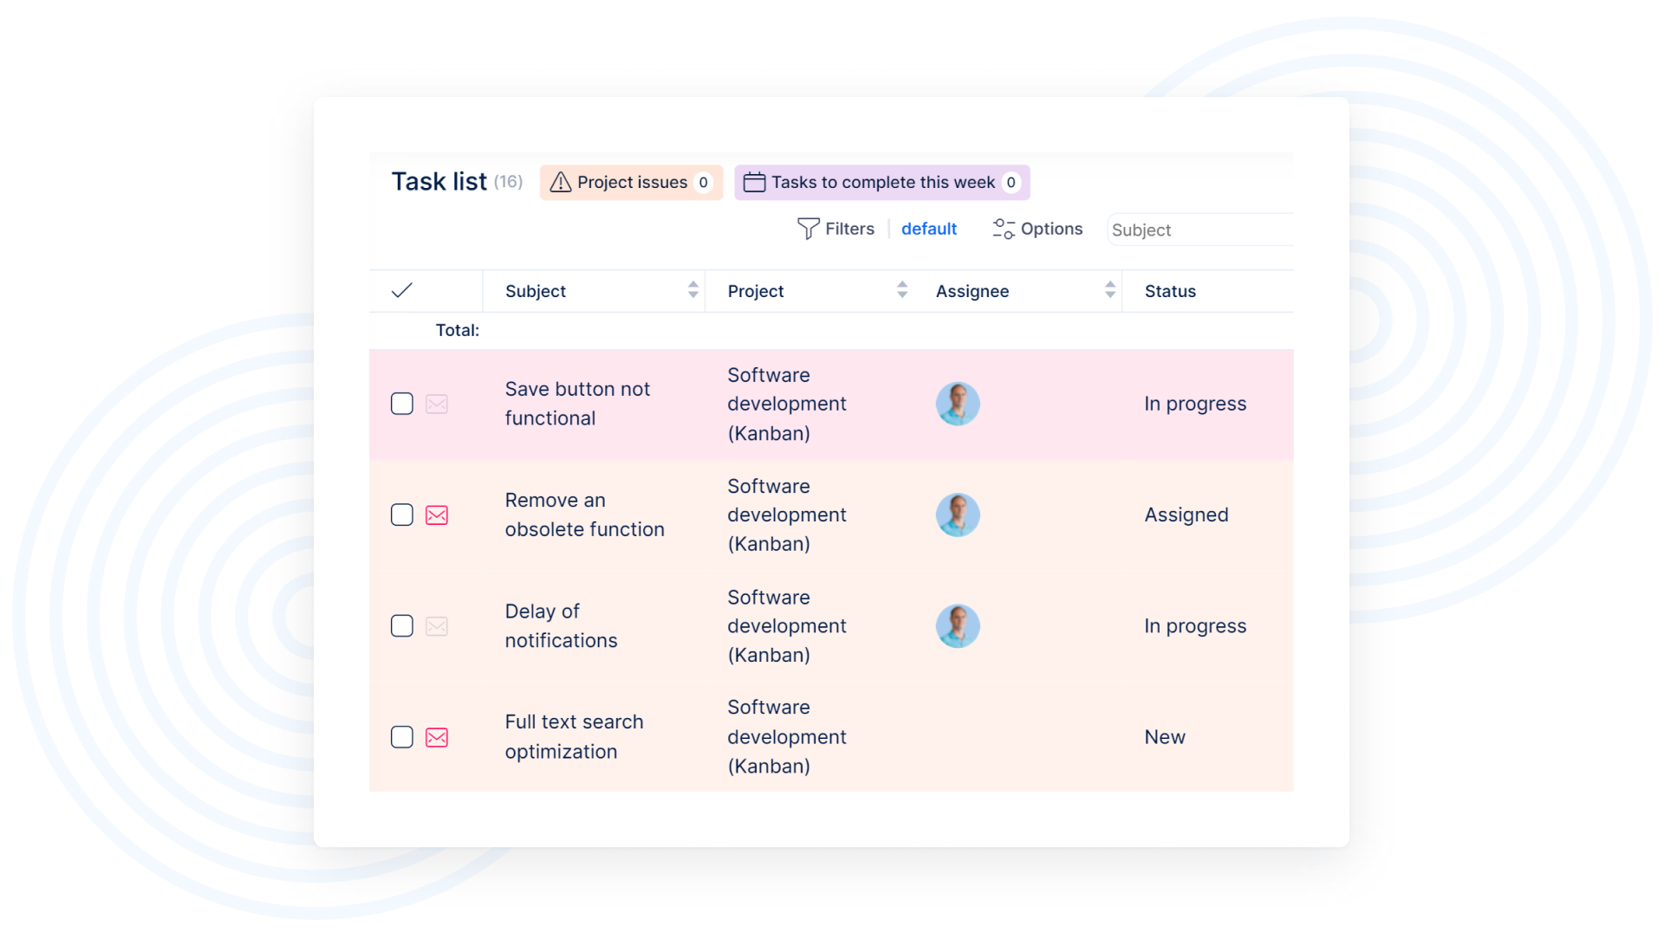Screen dimensions: 1664x932
Task: Click the assignee avatar for Delay of notifications
Action: pos(958,626)
